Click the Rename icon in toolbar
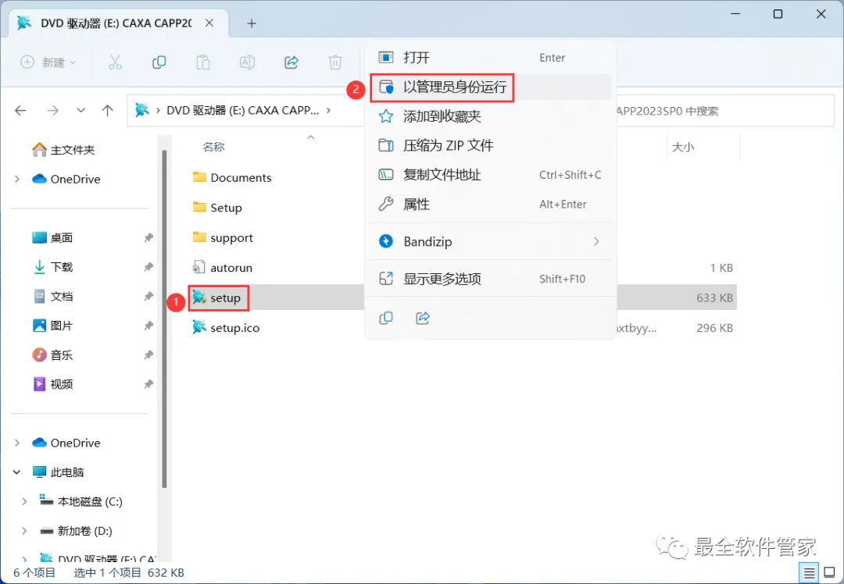844x584 pixels. (x=247, y=62)
